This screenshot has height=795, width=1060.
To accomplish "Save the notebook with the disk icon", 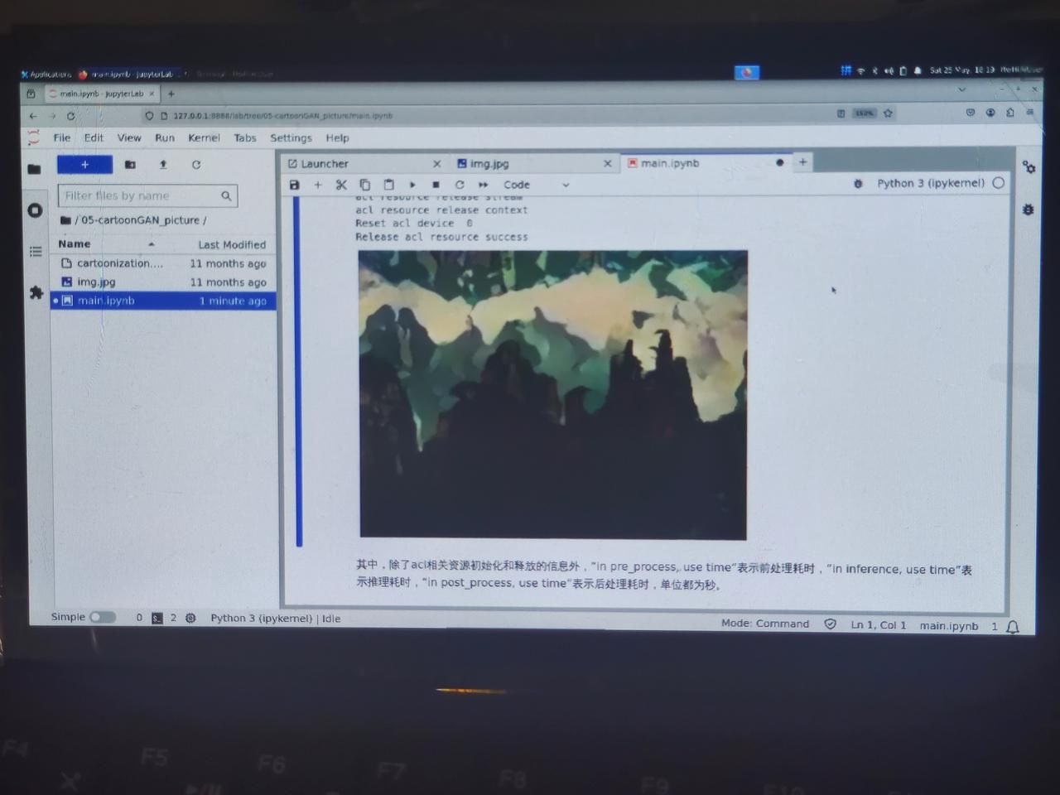I will pos(294,185).
